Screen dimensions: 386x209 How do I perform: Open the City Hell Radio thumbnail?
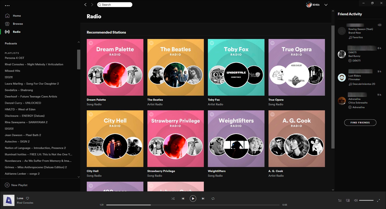point(115,139)
